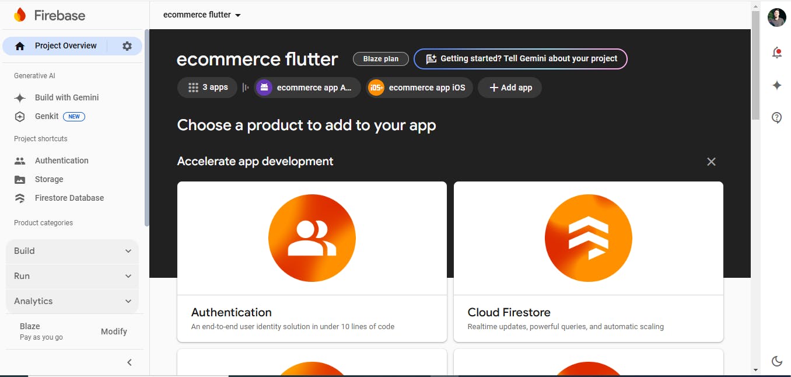Open the Authentication product card title
The width and height of the screenshot is (791, 377).
point(232,312)
